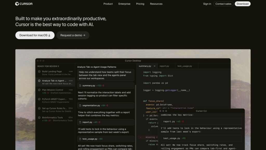Switch to the summary.py editor tab

click(145, 66)
